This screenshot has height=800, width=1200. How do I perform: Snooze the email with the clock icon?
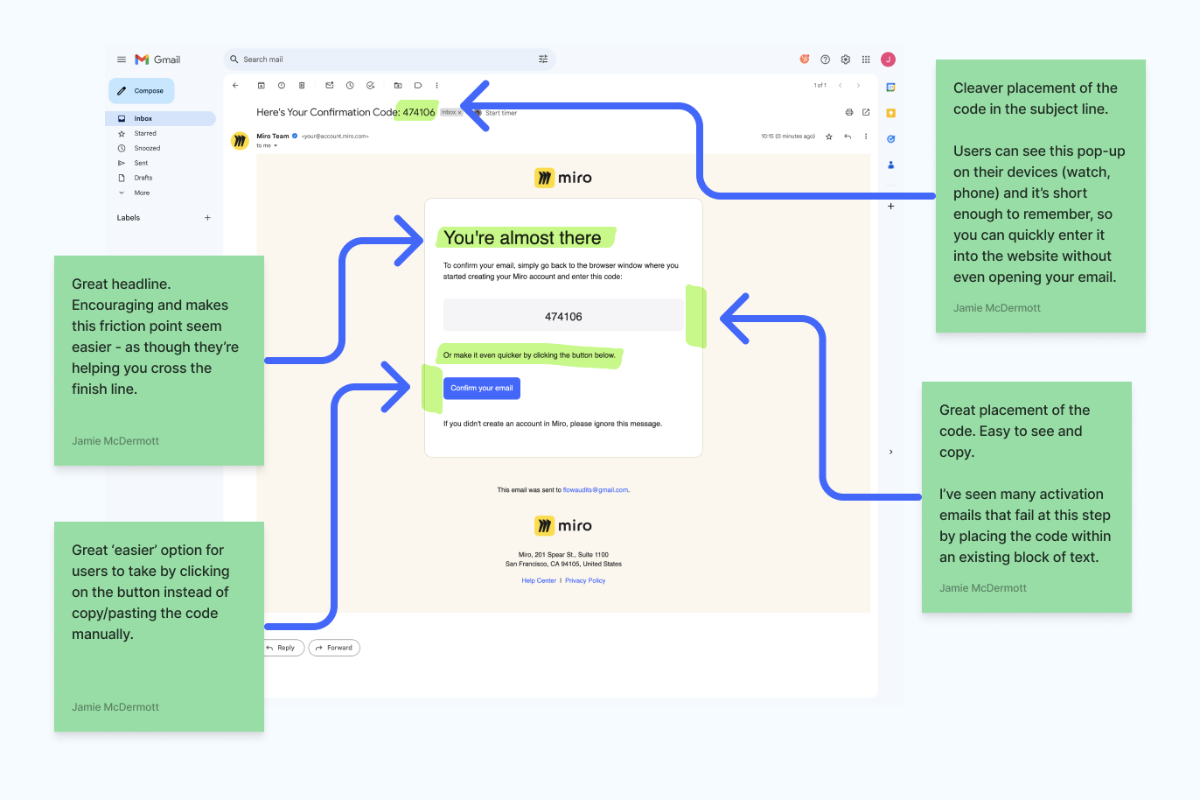click(350, 85)
